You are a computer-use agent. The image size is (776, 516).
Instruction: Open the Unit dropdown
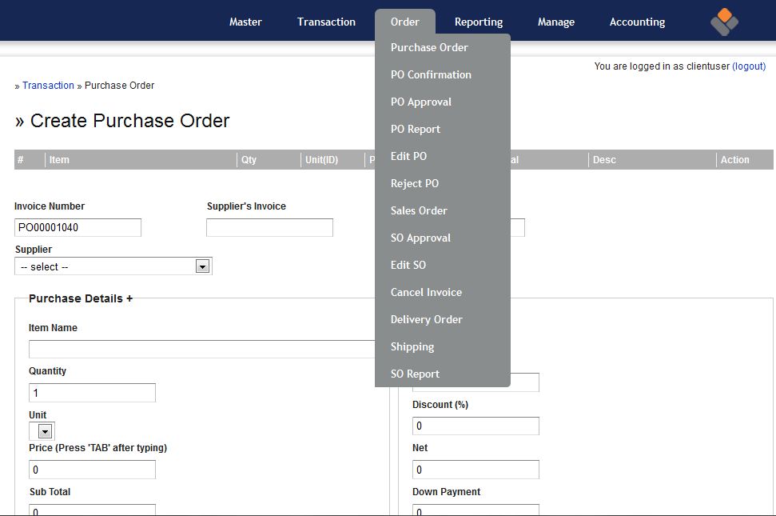42,431
